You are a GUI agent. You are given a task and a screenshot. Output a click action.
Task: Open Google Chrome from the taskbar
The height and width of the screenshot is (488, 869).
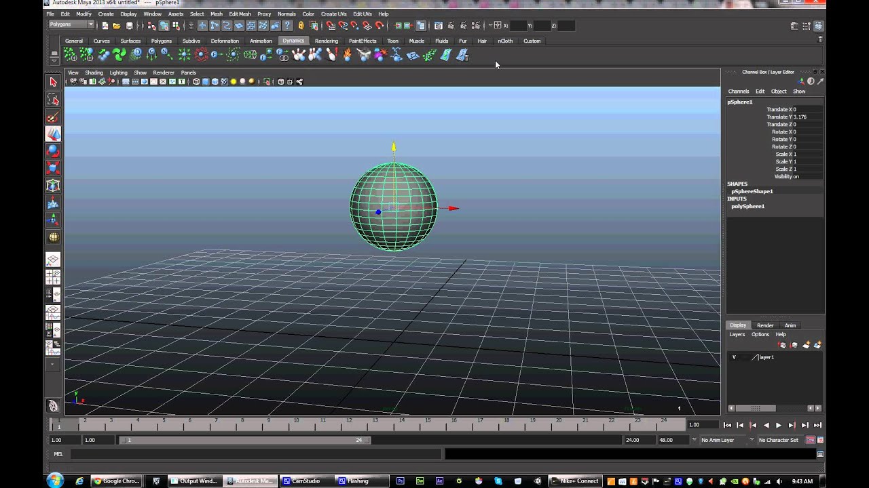(x=117, y=481)
